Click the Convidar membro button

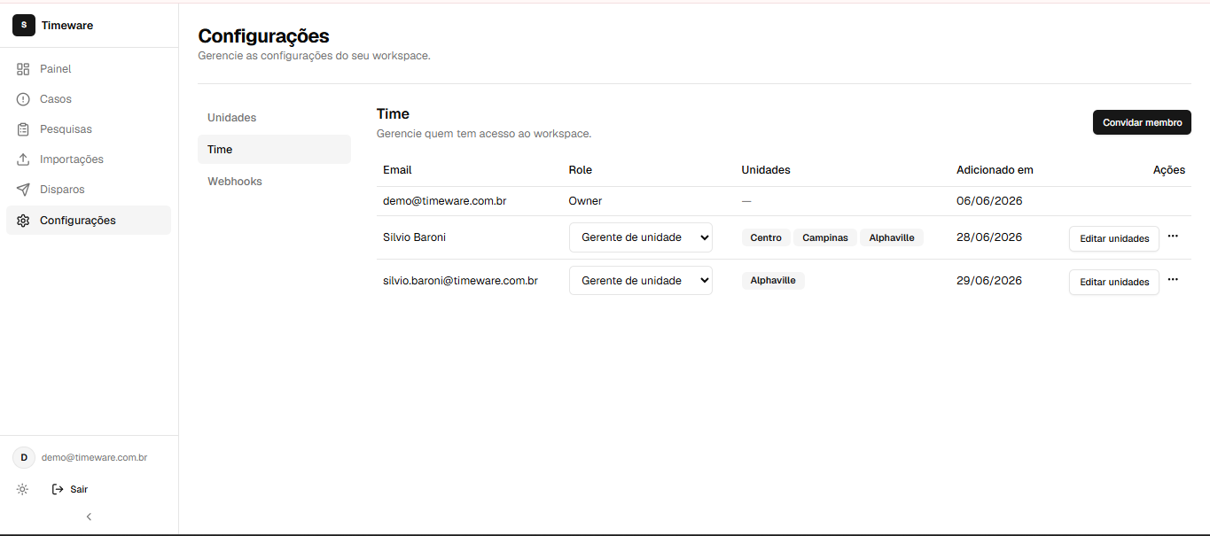(1142, 122)
